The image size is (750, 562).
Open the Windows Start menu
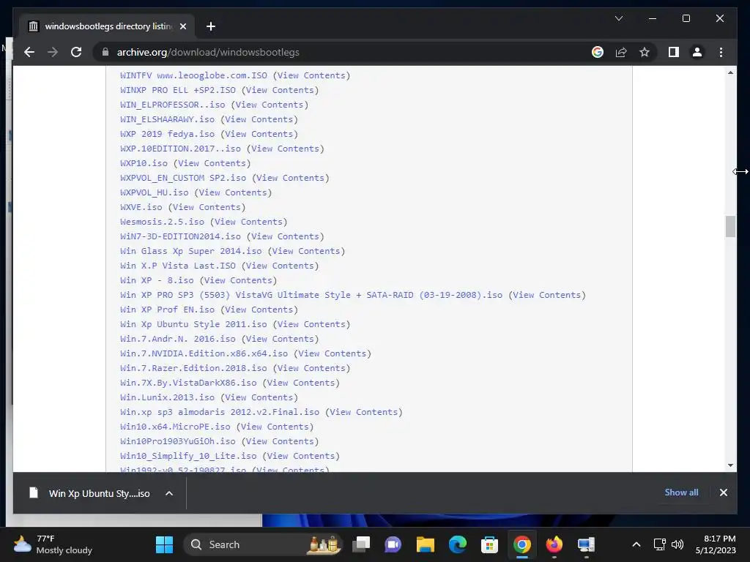click(164, 544)
